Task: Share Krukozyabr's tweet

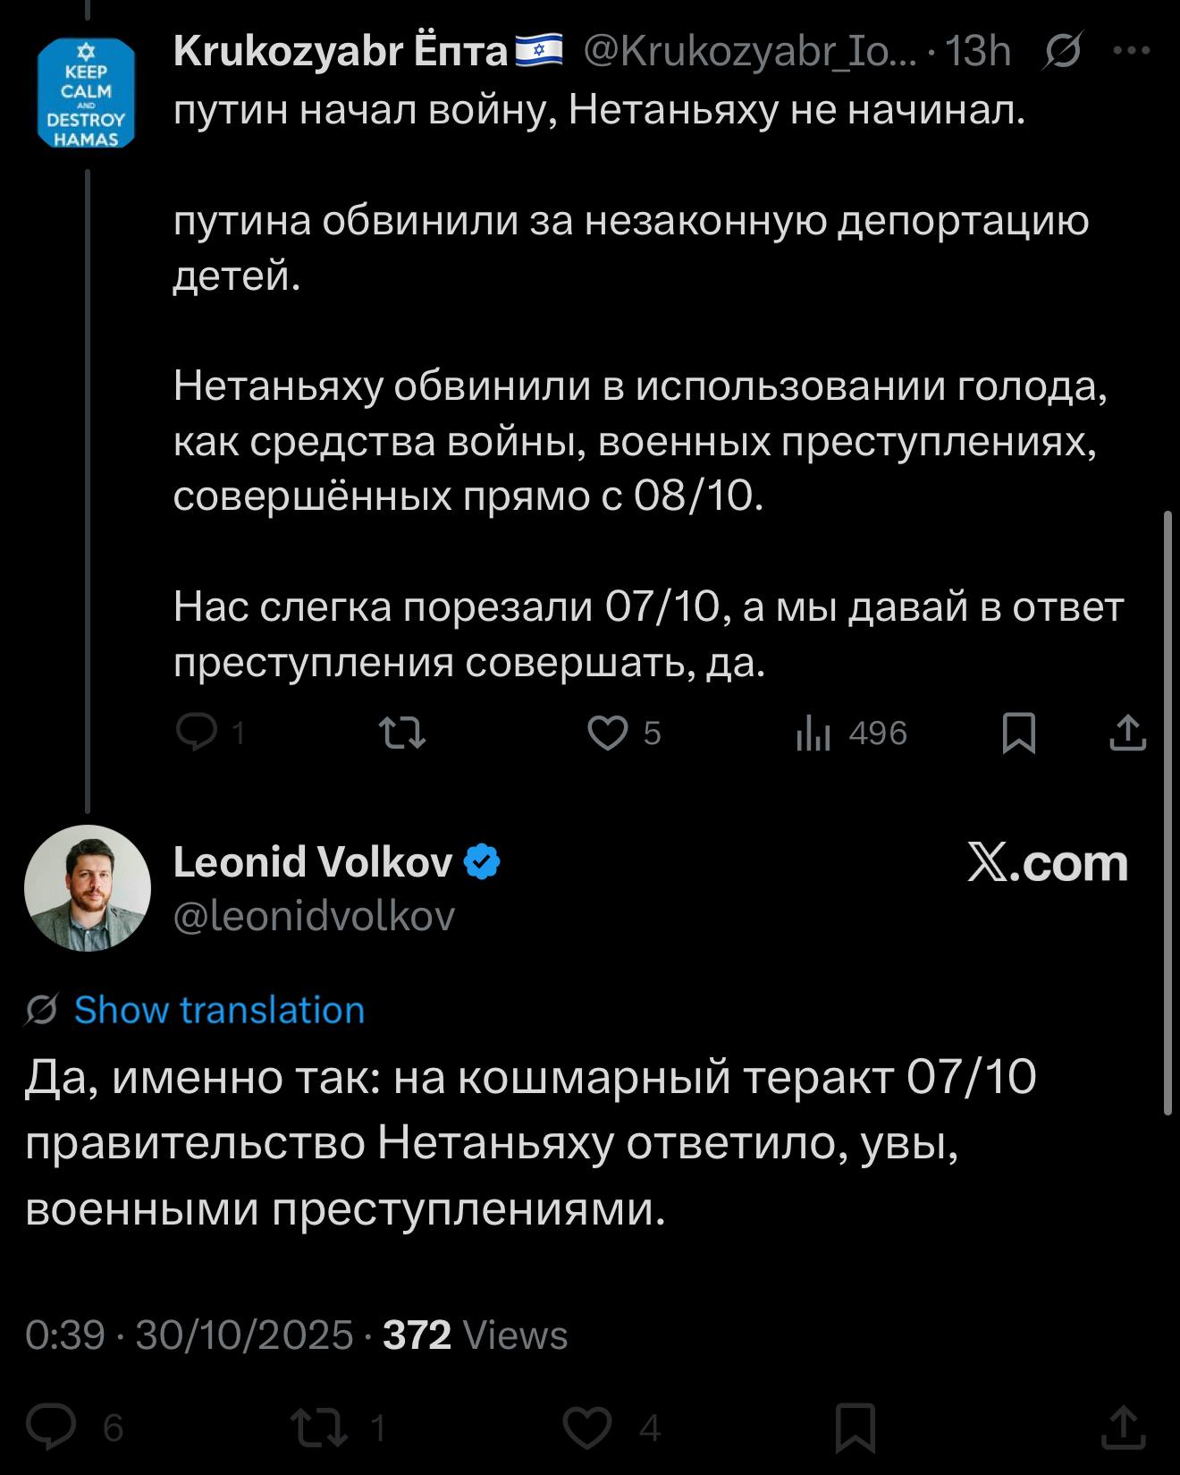Action: tap(1127, 733)
